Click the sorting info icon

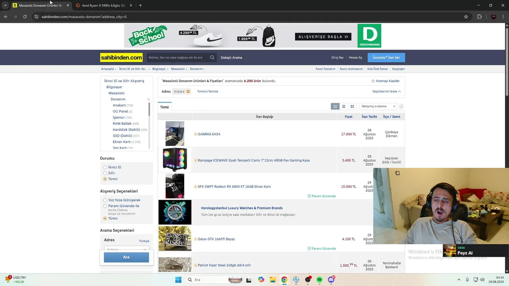coord(401,106)
